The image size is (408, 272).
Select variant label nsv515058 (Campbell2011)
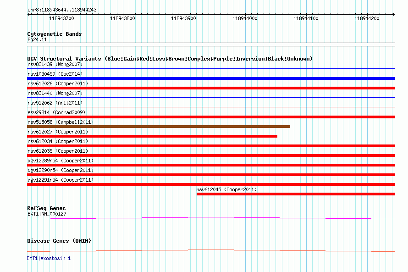click(x=61, y=122)
